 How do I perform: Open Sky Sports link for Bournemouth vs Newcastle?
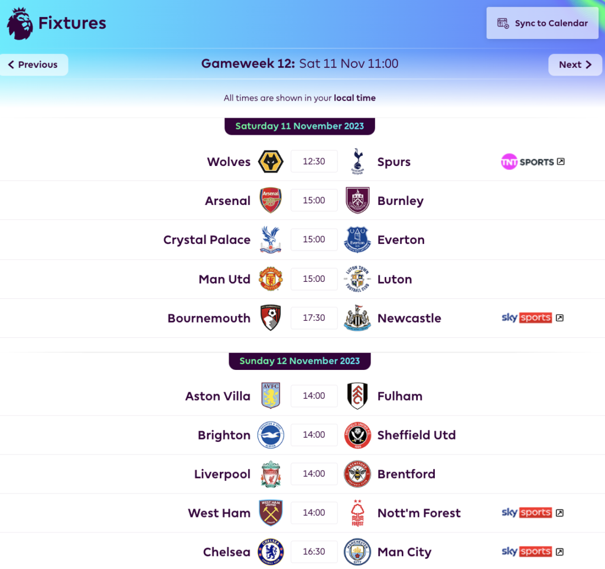(x=531, y=317)
